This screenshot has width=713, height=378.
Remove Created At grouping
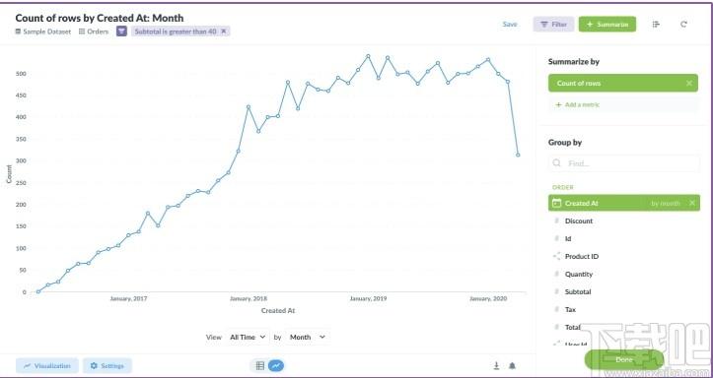[692, 204]
